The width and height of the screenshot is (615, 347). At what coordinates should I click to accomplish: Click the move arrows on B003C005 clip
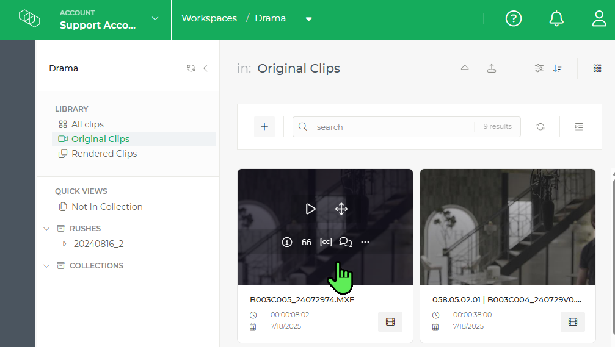pos(341,209)
